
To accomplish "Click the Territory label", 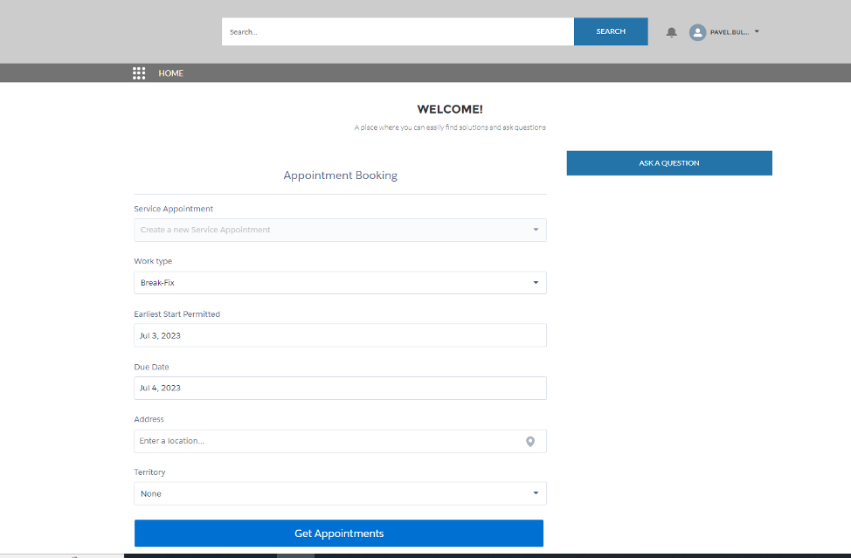I will [x=149, y=472].
